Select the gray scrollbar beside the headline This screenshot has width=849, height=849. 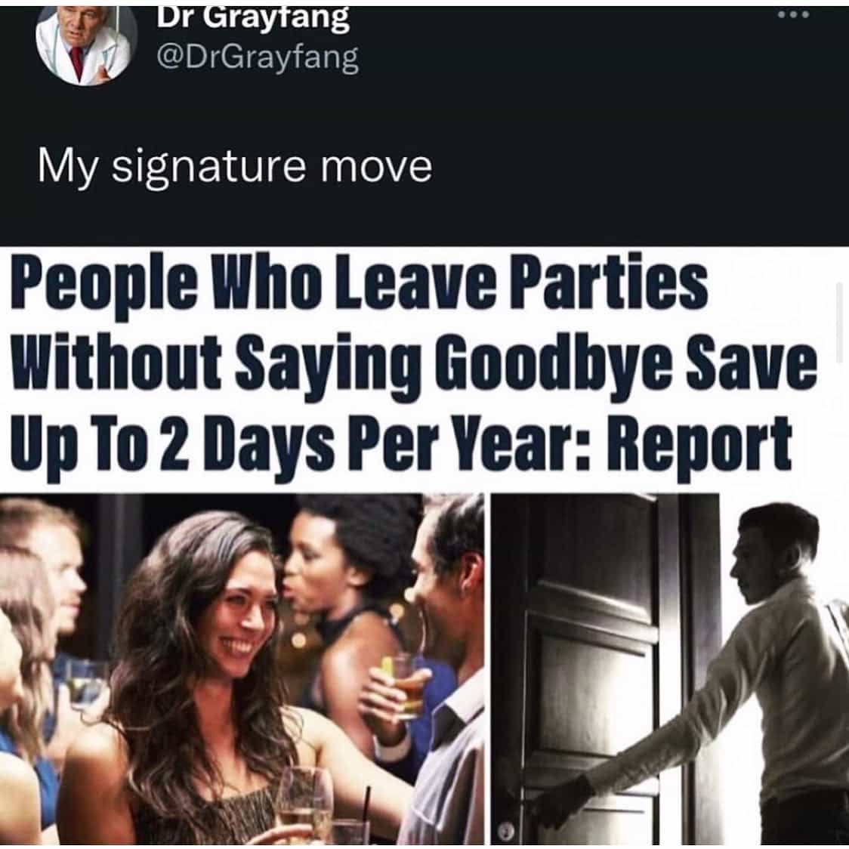(838, 323)
